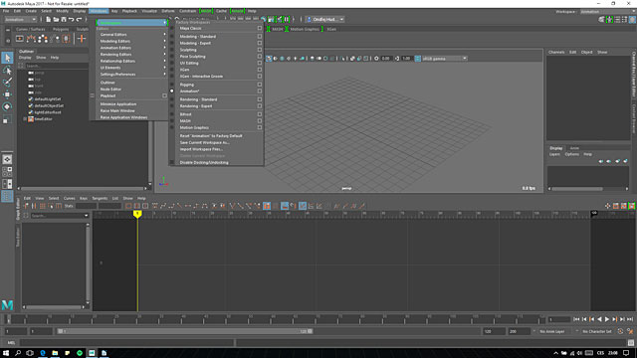Go to end of playback range
637x358 pixels.
pyautogui.click(x=630, y=319)
